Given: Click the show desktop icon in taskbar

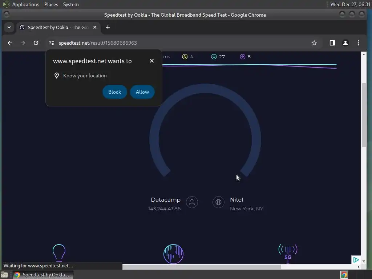Looking at the screenshot, I should point(4,275).
